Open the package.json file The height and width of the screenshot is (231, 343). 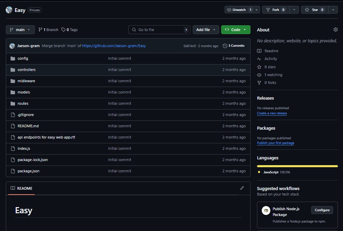click(x=28, y=171)
